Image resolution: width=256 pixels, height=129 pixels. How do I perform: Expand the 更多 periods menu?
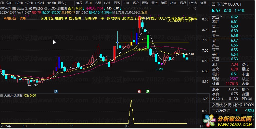tap(62, 3)
